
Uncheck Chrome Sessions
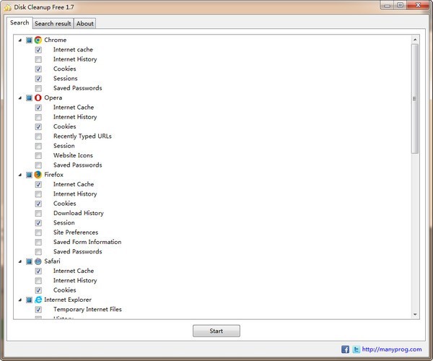38,79
